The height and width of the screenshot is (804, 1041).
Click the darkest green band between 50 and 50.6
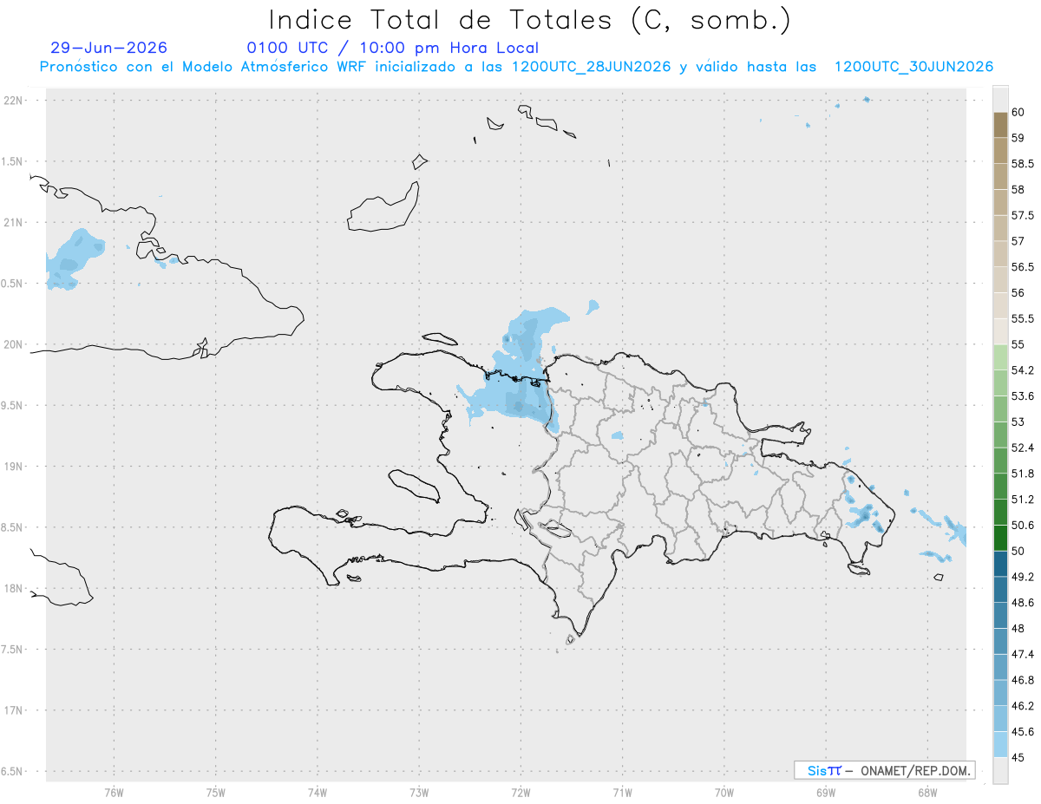1000,538
